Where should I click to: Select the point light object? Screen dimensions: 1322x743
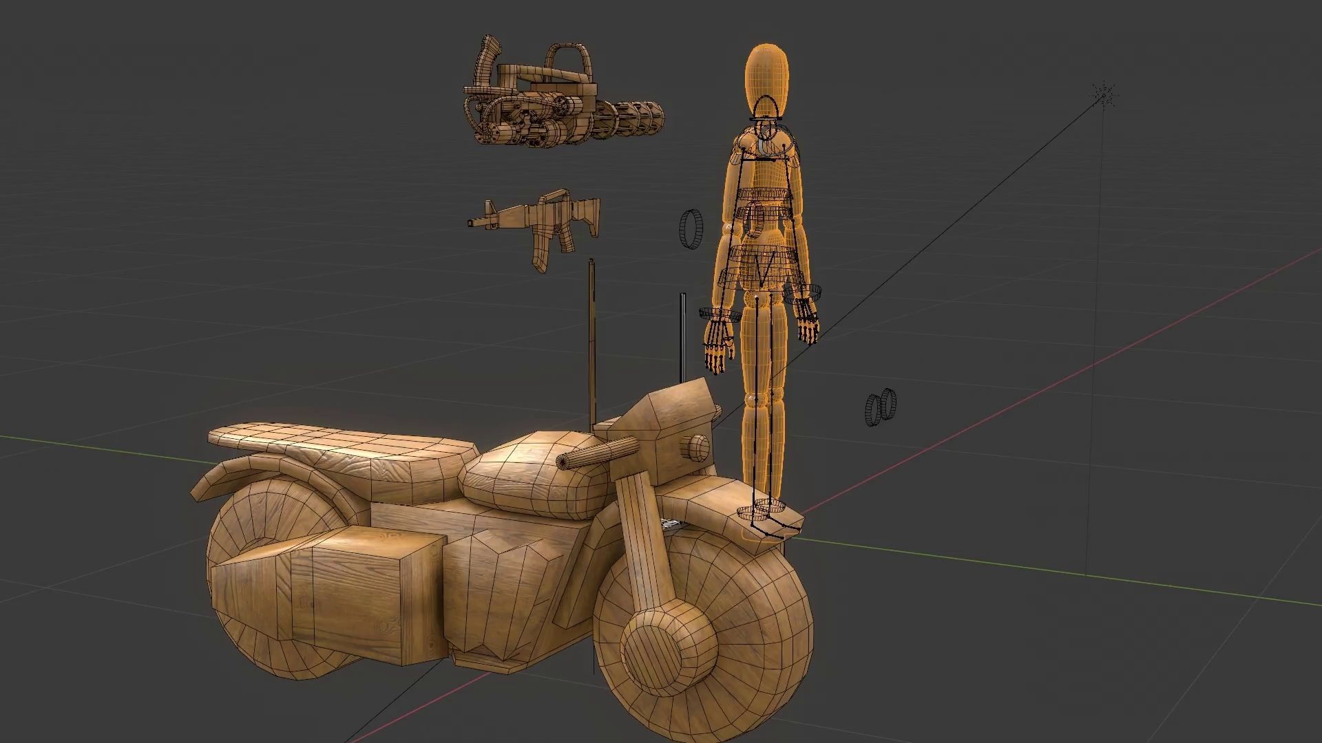[1104, 96]
